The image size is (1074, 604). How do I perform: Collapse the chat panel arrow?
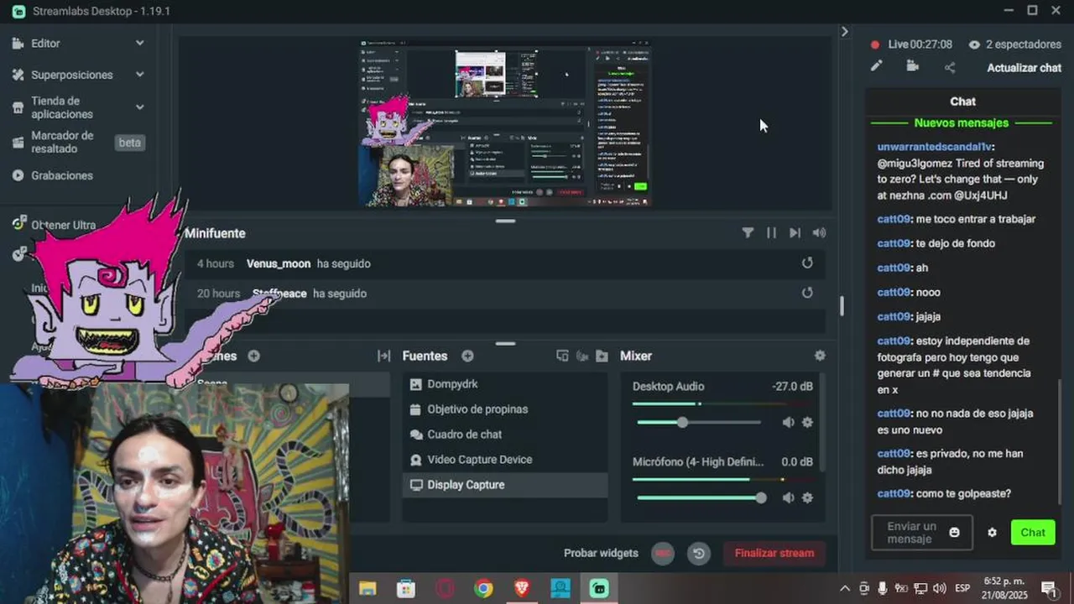[x=844, y=31]
